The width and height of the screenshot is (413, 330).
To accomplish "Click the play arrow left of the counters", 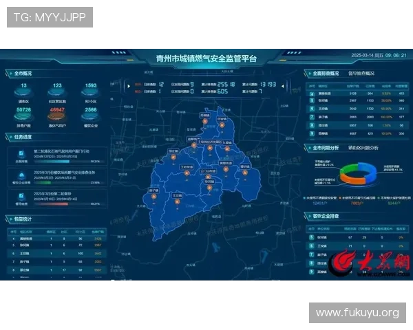I will point(129,86).
